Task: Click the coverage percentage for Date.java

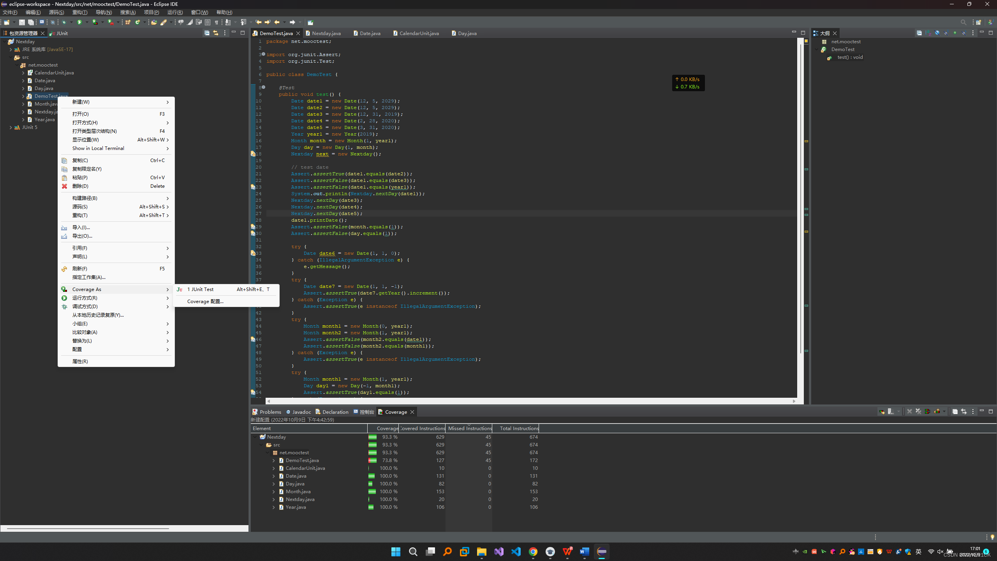Action: point(389,475)
